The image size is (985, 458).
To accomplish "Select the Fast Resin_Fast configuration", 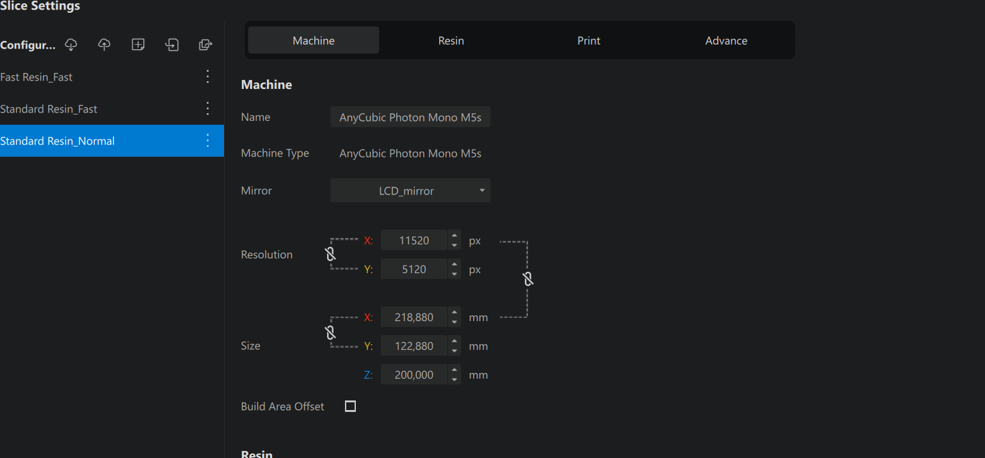I will click(112, 77).
